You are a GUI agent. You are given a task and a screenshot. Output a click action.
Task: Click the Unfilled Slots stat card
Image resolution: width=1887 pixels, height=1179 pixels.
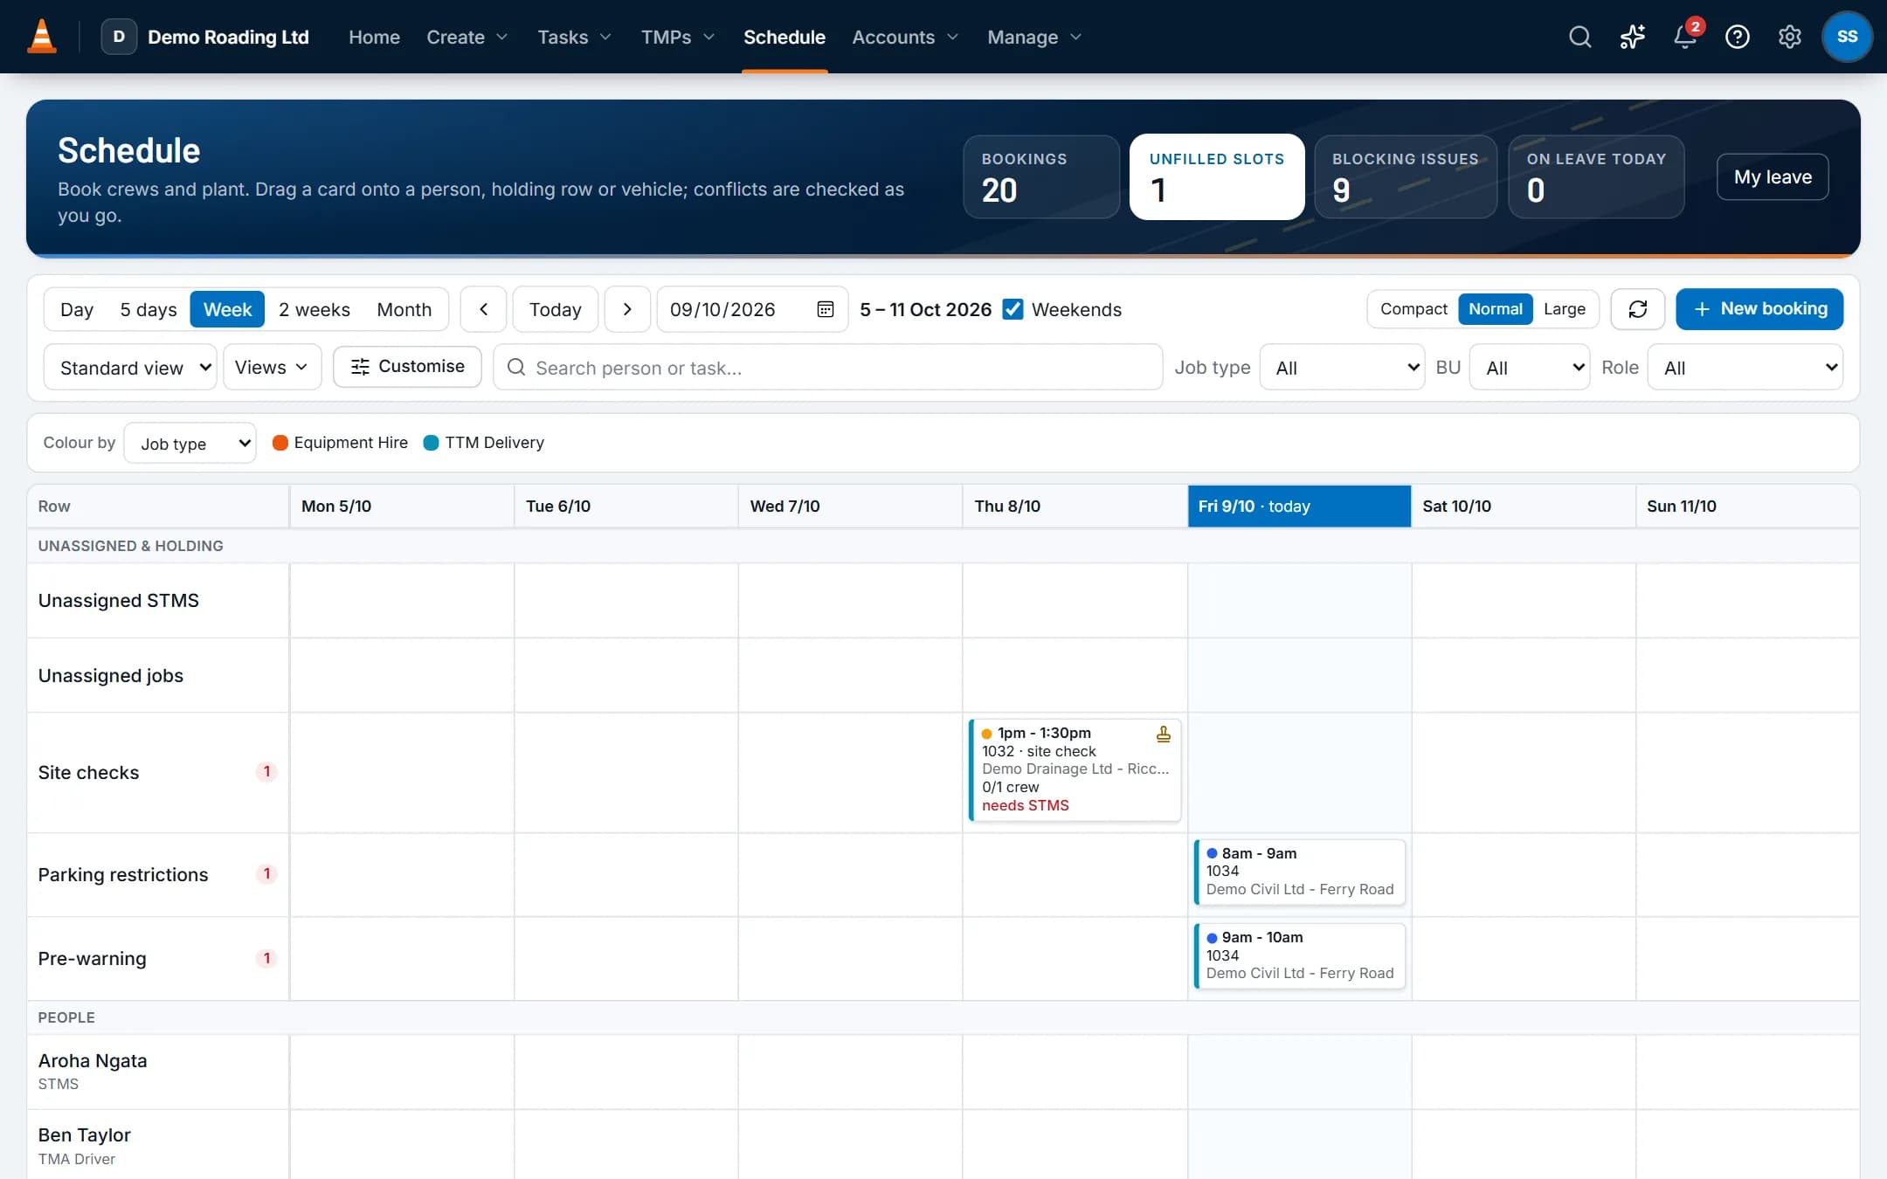click(1217, 176)
